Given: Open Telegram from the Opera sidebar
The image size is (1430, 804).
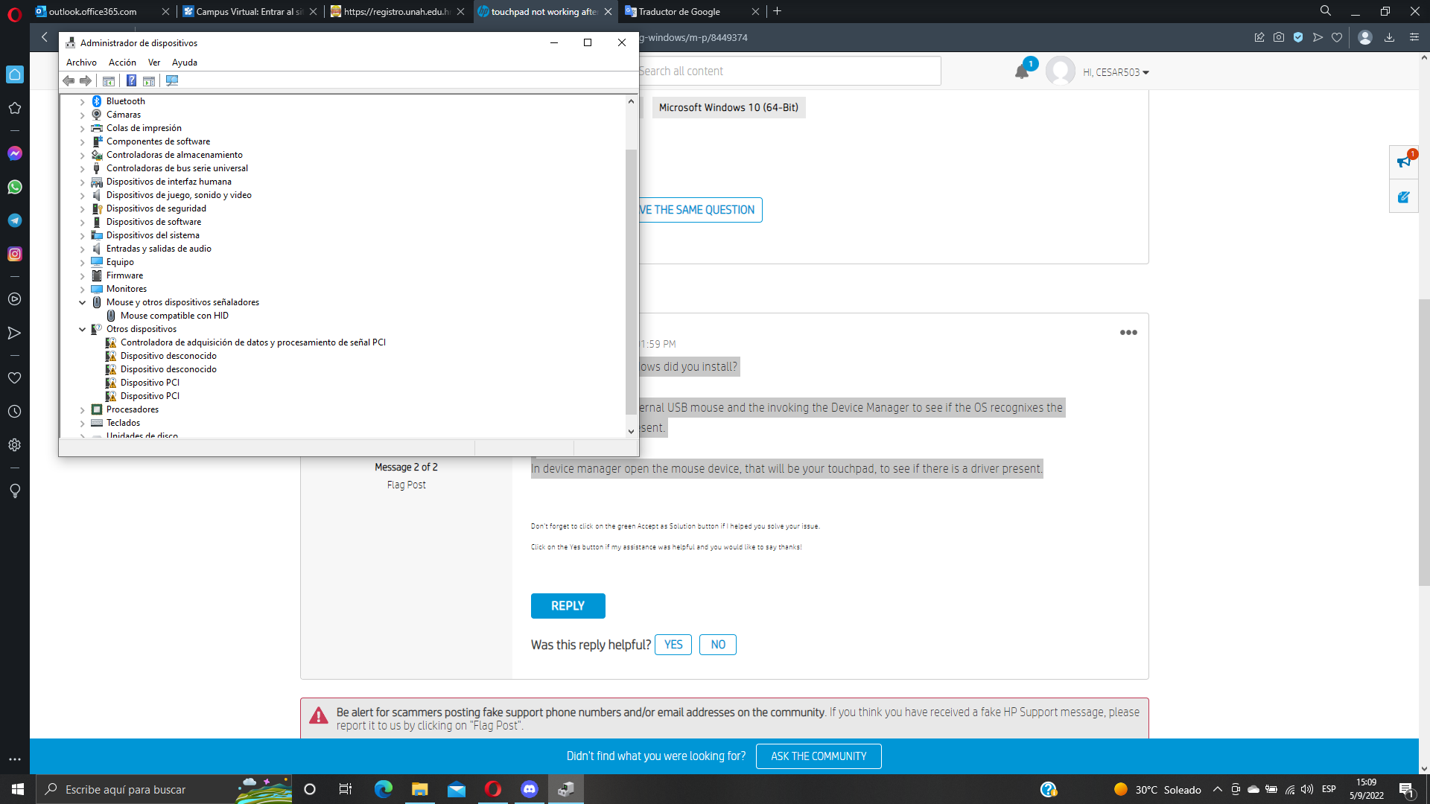Looking at the screenshot, I should 14,220.
